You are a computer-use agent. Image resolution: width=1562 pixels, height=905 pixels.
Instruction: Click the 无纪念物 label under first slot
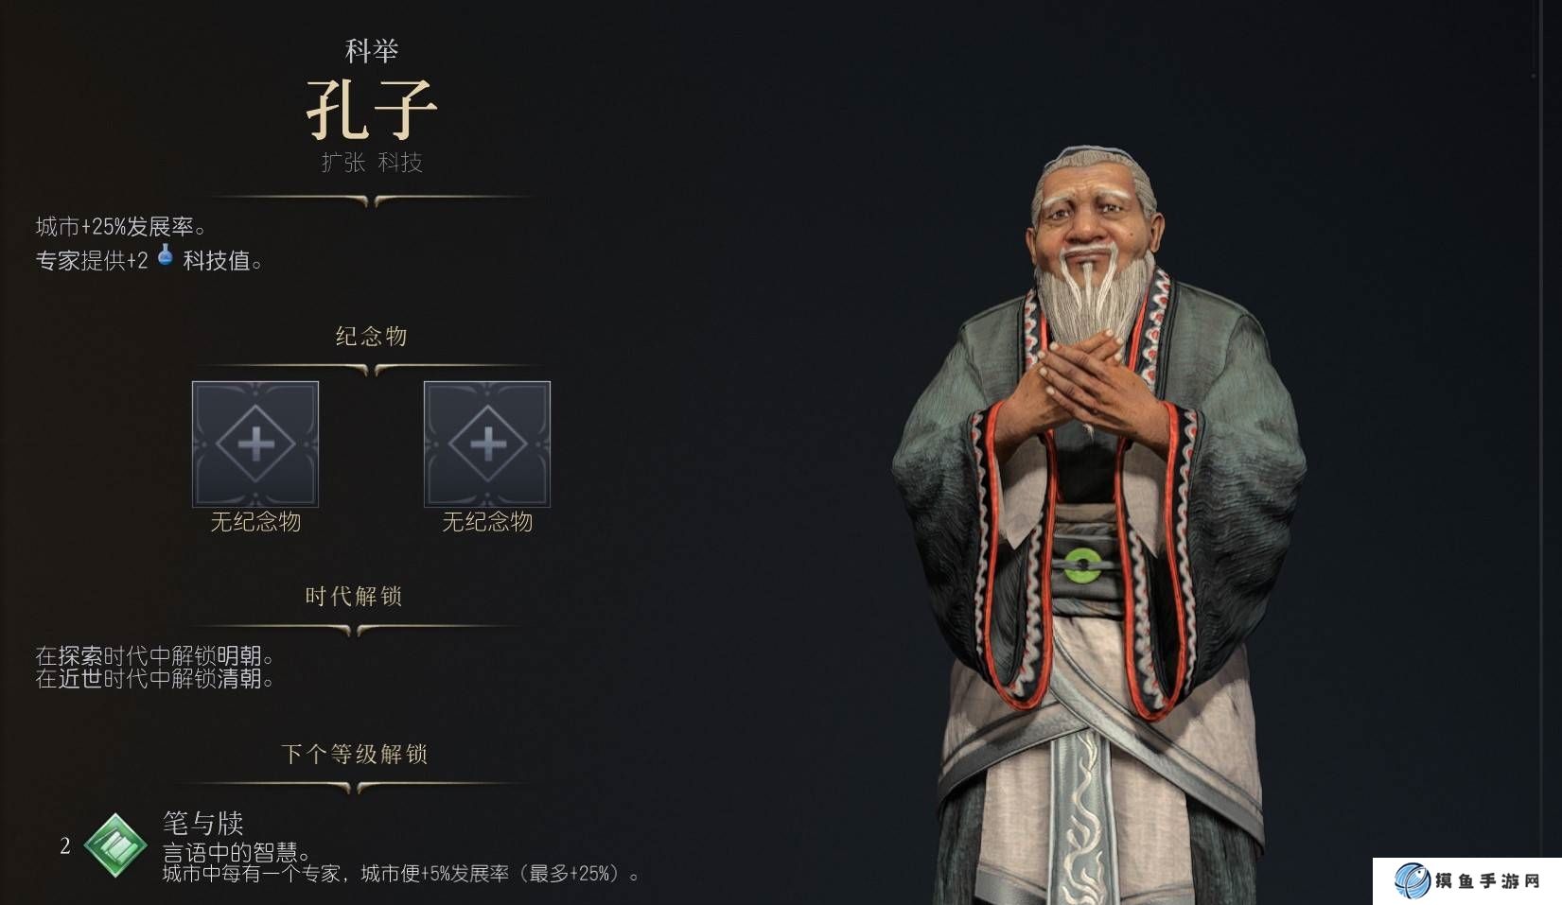(255, 522)
